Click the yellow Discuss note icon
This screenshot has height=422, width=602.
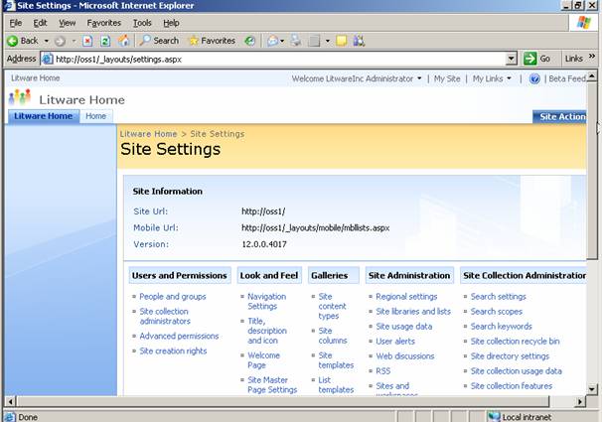coord(342,41)
